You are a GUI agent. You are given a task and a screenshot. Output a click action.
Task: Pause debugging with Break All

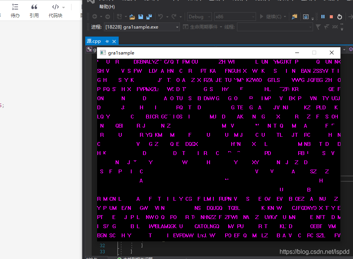323,17
